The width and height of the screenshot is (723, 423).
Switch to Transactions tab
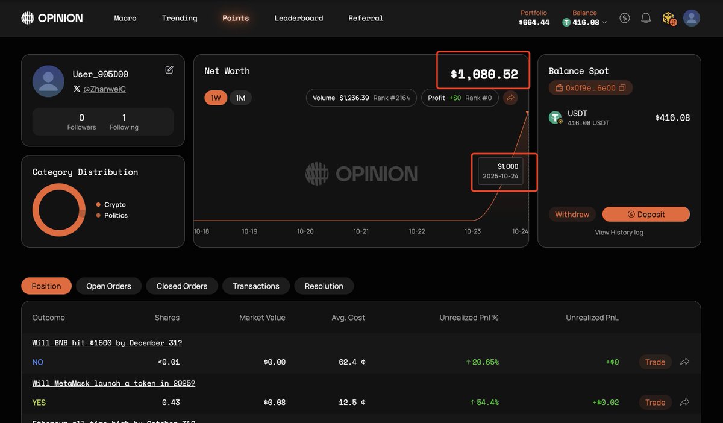(x=256, y=286)
